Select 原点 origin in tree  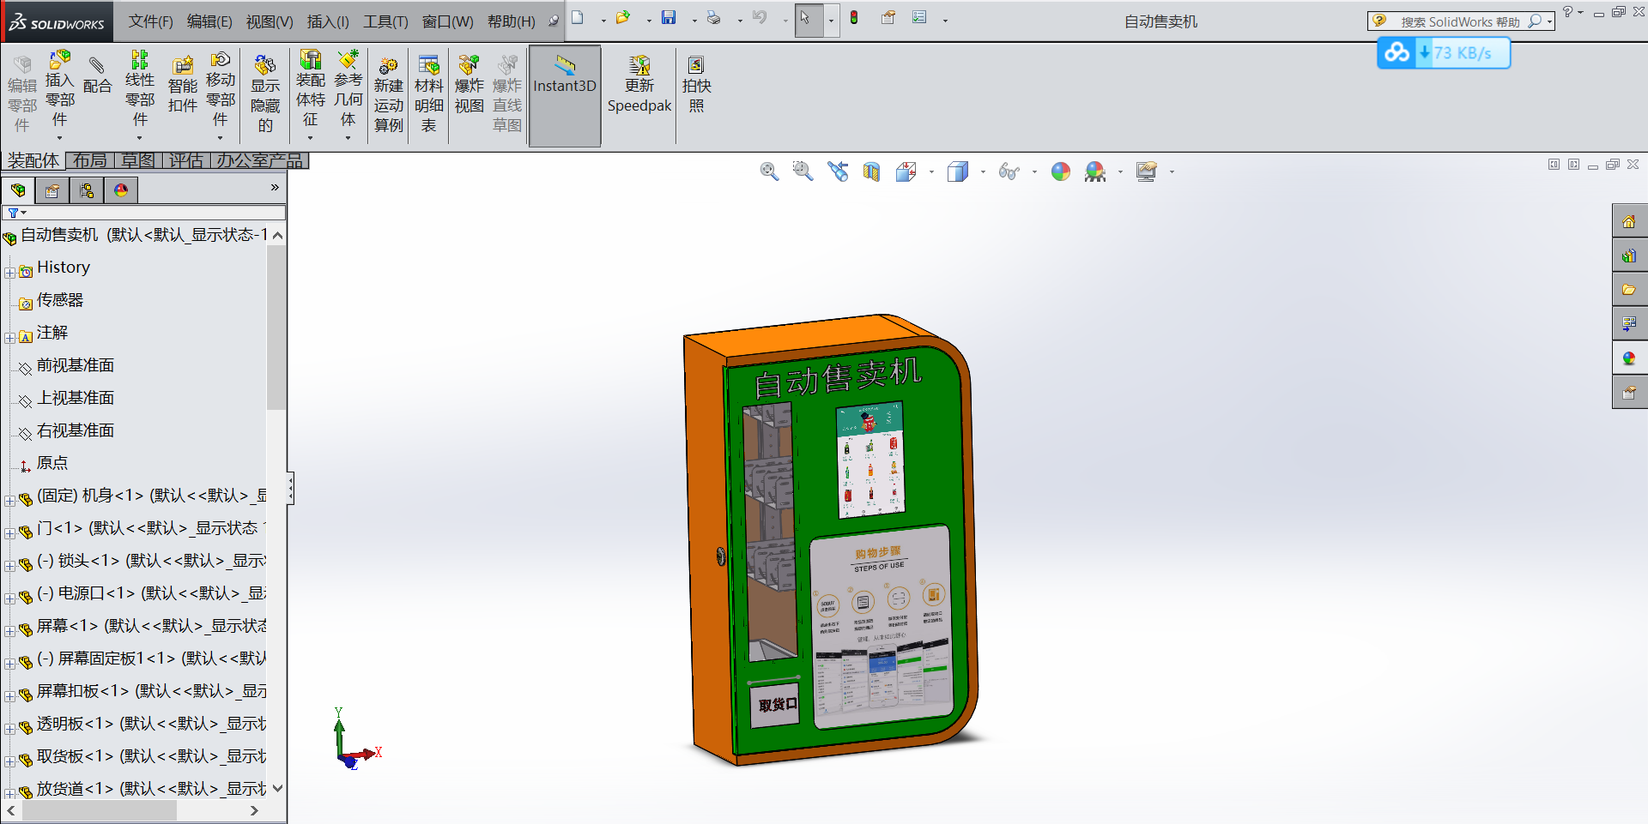coord(51,463)
